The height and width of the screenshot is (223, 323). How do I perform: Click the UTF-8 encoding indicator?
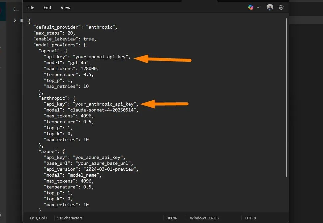pyautogui.click(x=250, y=218)
